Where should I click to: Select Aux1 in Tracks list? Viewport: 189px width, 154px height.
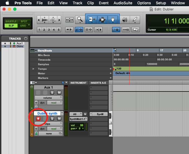click(20, 43)
